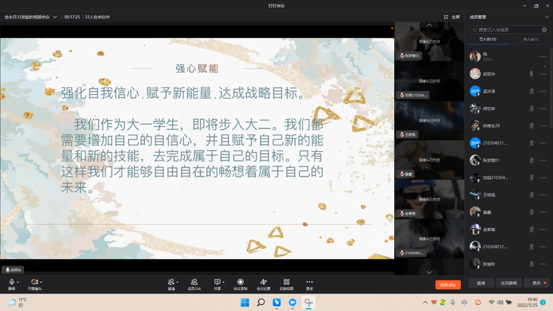The width and height of the screenshot is (553, 311).
Task: Expand the arrow next to 邀请 in toolbar
Action: 178,282
